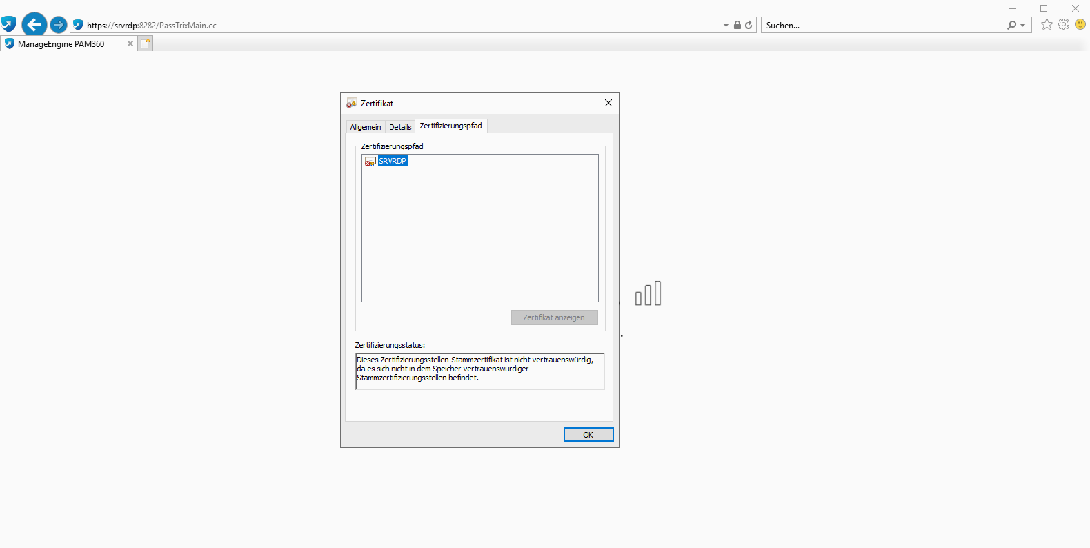
Task: Expand the search provider dropdown arrow
Action: click(x=1022, y=25)
